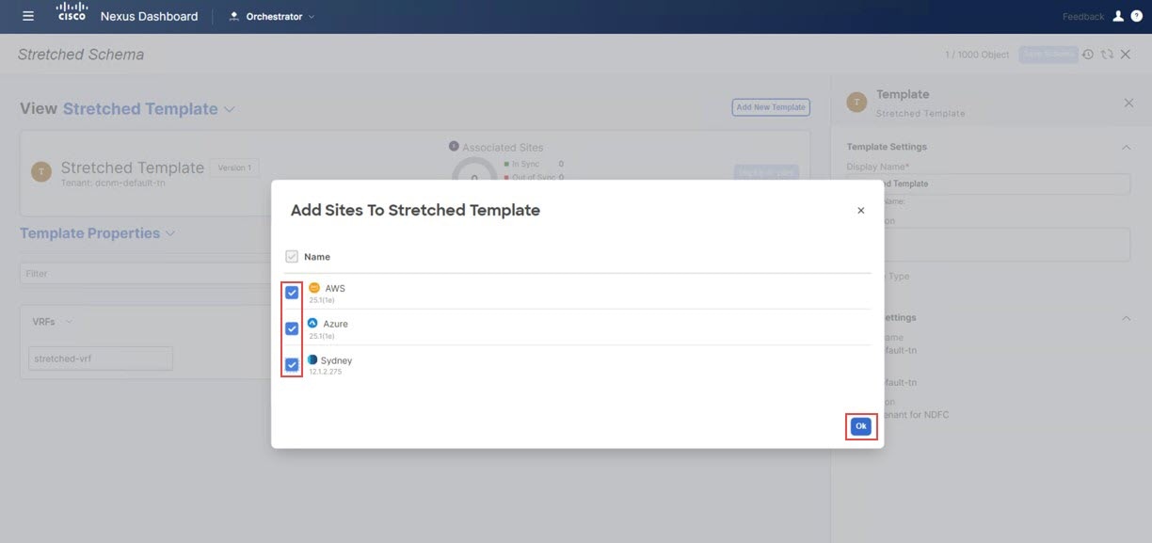Open the Orchestrator service switcher dropdown
This screenshot has height=543, width=1152.
click(272, 16)
